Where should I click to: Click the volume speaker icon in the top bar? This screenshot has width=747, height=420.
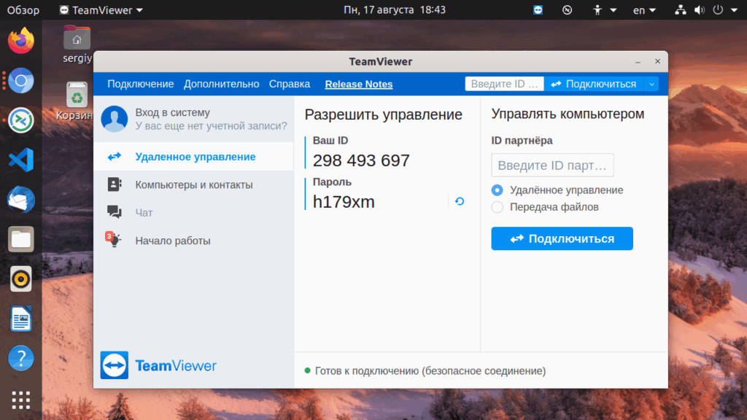[x=700, y=10]
